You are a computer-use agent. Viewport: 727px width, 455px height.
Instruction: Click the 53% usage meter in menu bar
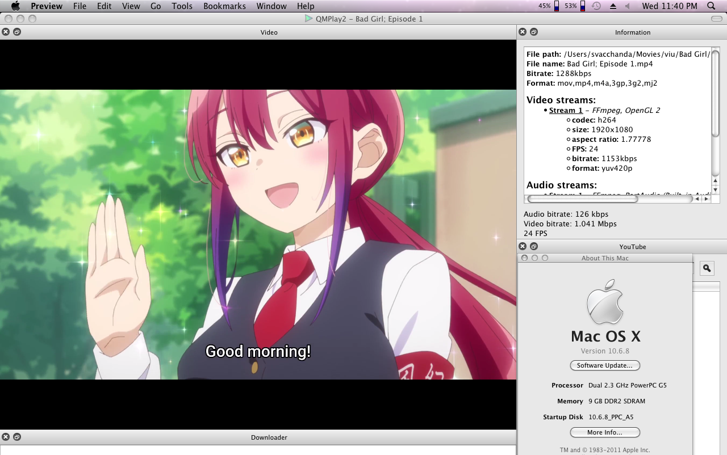click(575, 6)
